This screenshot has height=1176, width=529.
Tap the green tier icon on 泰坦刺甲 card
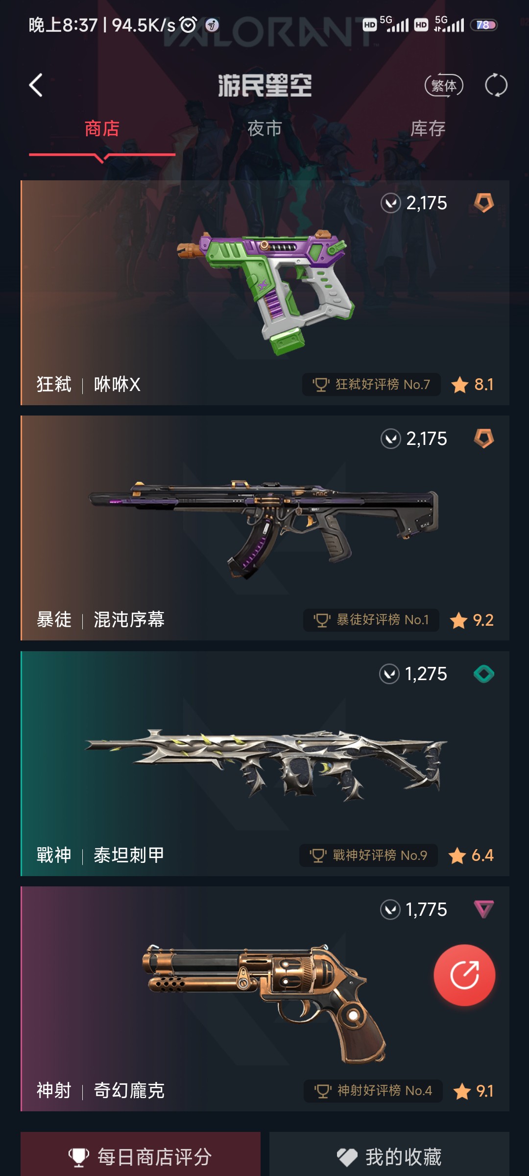(484, 674)
